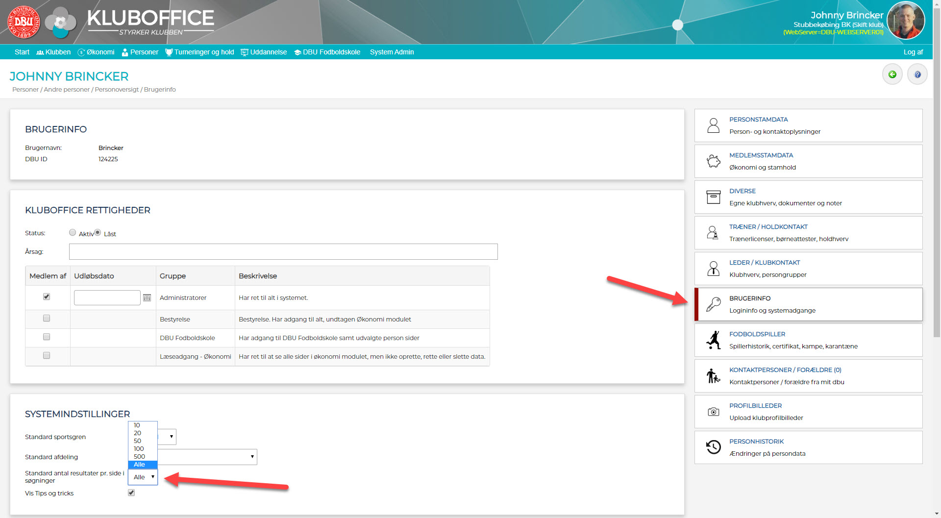Open the Start menu item

pyautogui.click(x=22, y=52)
